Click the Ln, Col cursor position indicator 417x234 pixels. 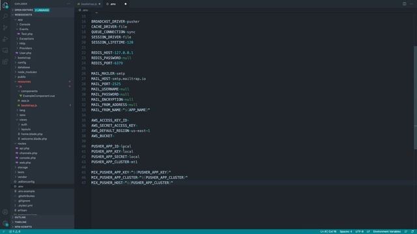pyautogui.click(x=328, y=231)
